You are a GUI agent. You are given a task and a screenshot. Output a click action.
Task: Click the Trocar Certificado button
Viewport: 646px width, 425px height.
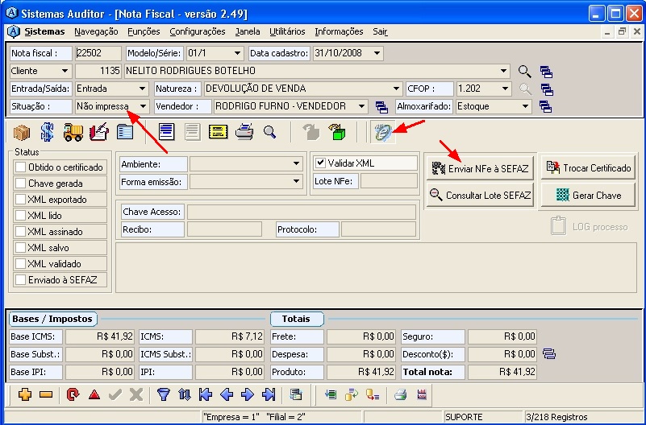click(588, 167)
